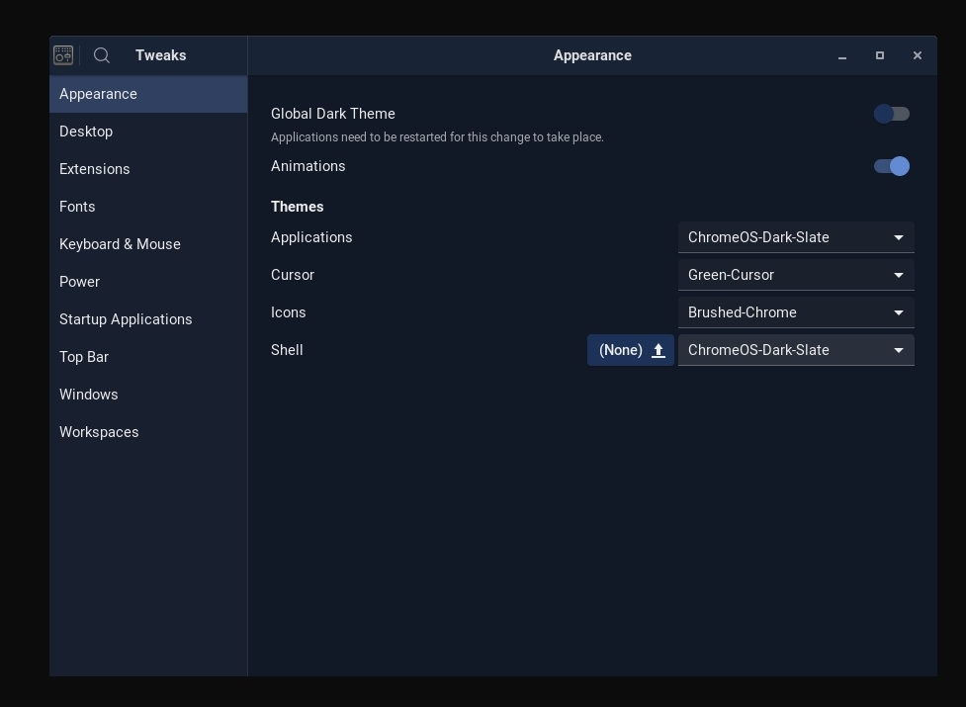Click the (None) shell theme file button
The width and height of the screenshot is (966, 707).
[630, 350]
